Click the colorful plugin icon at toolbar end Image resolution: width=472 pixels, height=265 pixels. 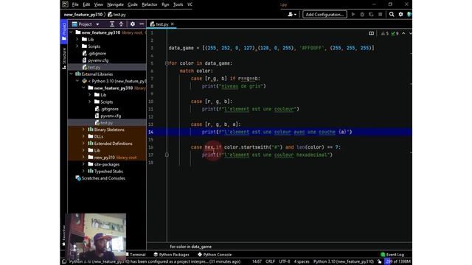409,14
